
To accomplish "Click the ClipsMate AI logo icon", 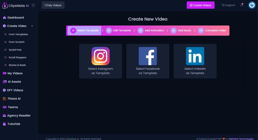I will click(5, 6).
